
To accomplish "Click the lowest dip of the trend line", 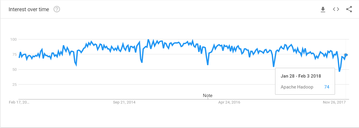I will pos(339,71).
